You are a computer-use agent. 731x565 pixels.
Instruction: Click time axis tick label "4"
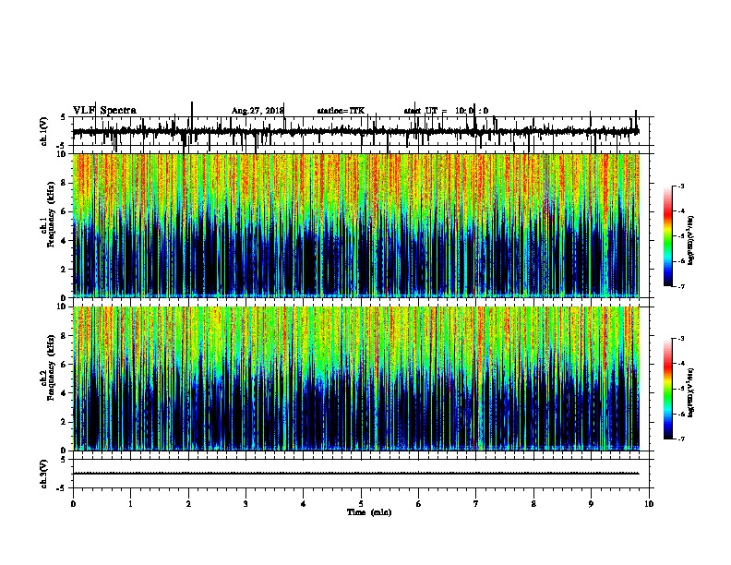click(304, 504)
